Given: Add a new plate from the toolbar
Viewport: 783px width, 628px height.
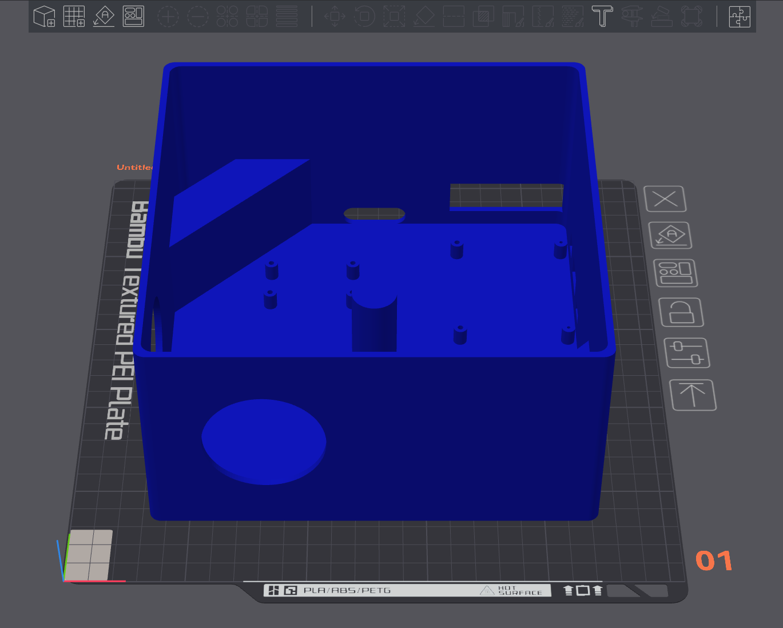Looking at the screenshot, I should [x=74, y=17].
